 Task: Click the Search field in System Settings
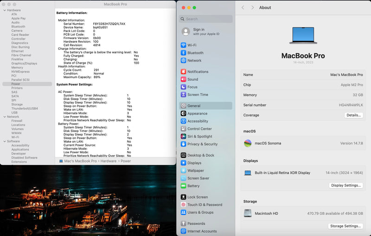205,19
